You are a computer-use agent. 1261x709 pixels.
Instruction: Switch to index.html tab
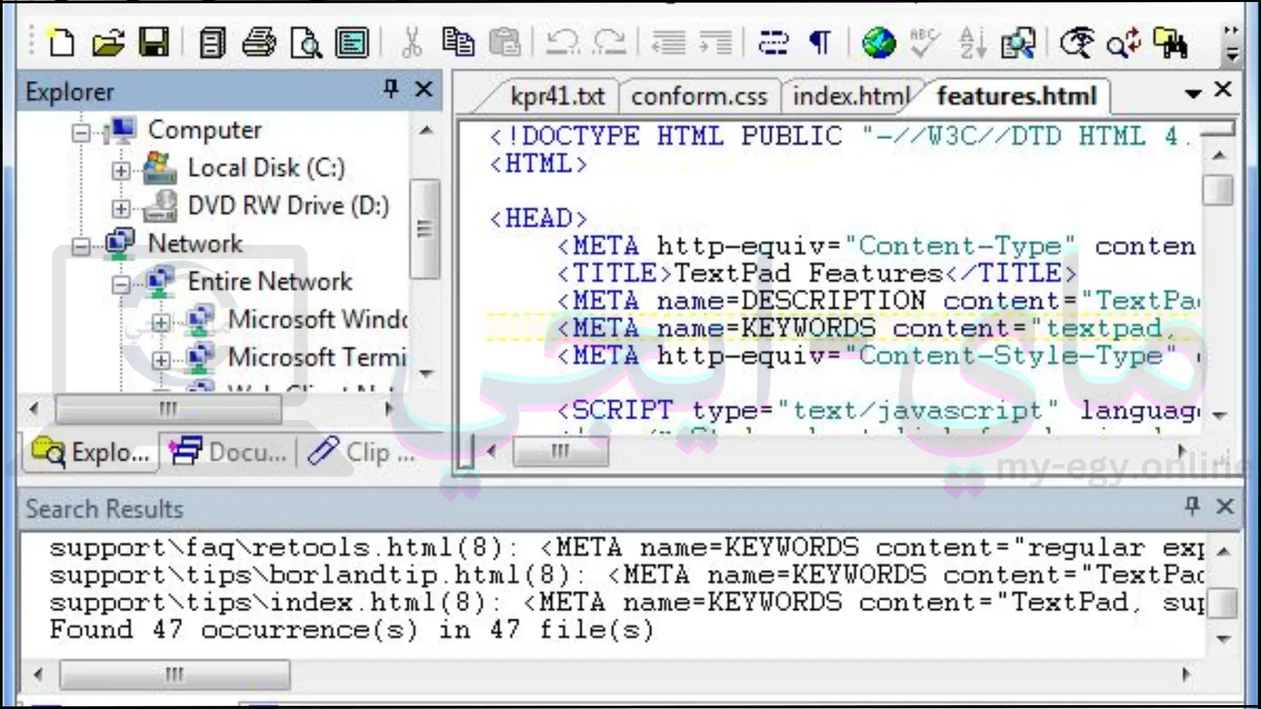pos(851,97)
